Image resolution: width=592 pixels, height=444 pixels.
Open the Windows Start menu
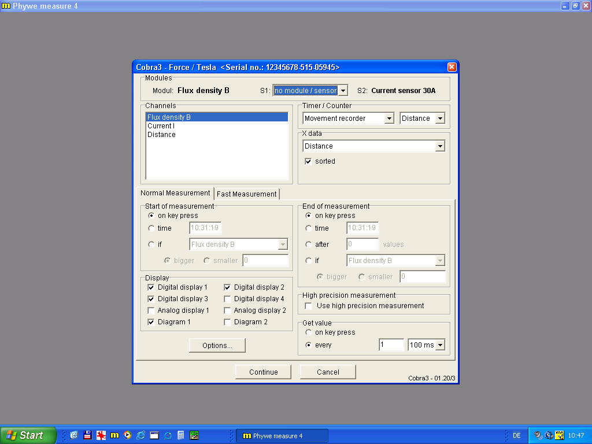pyautogui.click(x=28, y=435)
